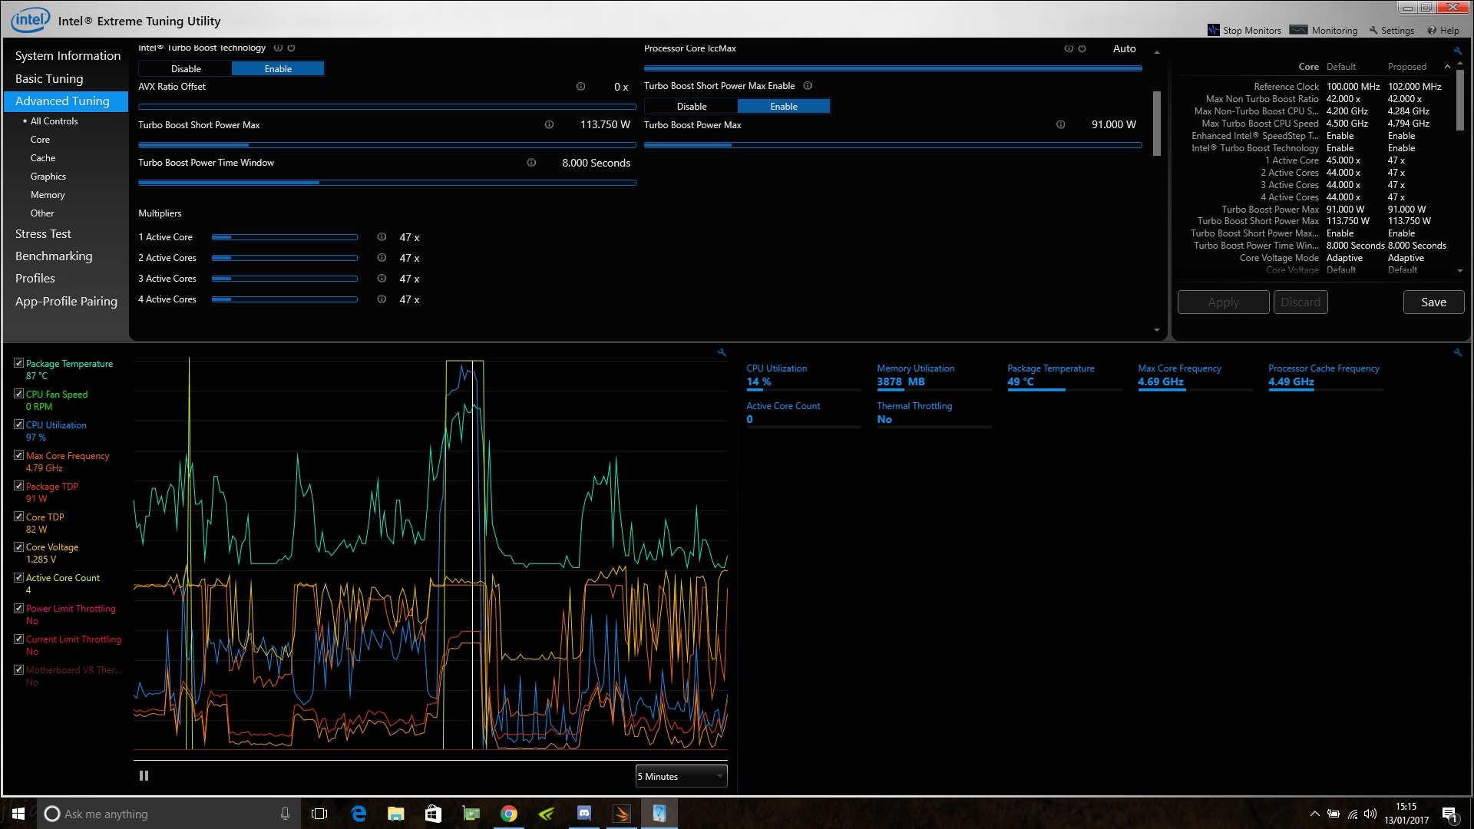This screenshot has height=829, width=1474.
Task: Show hidden system tray icons
Action: pos(1314,814)
